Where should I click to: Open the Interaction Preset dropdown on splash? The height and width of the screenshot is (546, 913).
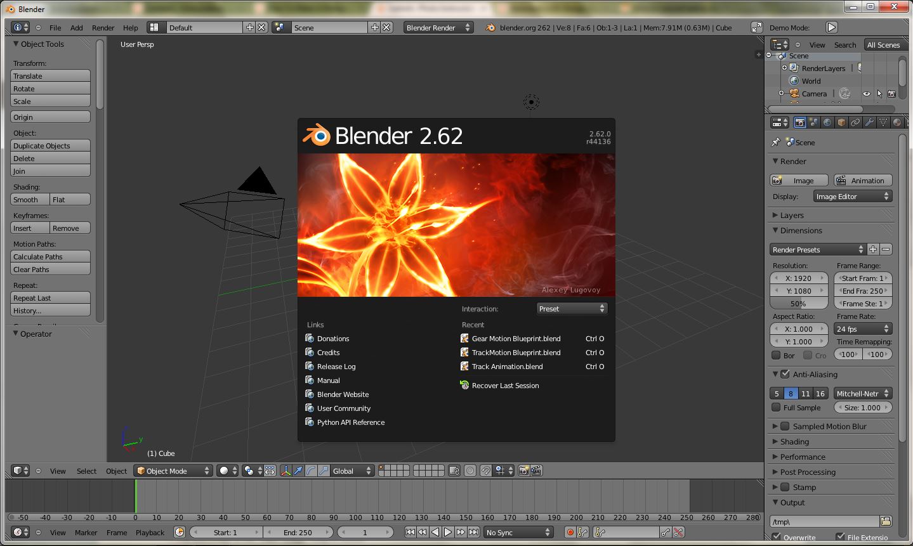(572, 309)
